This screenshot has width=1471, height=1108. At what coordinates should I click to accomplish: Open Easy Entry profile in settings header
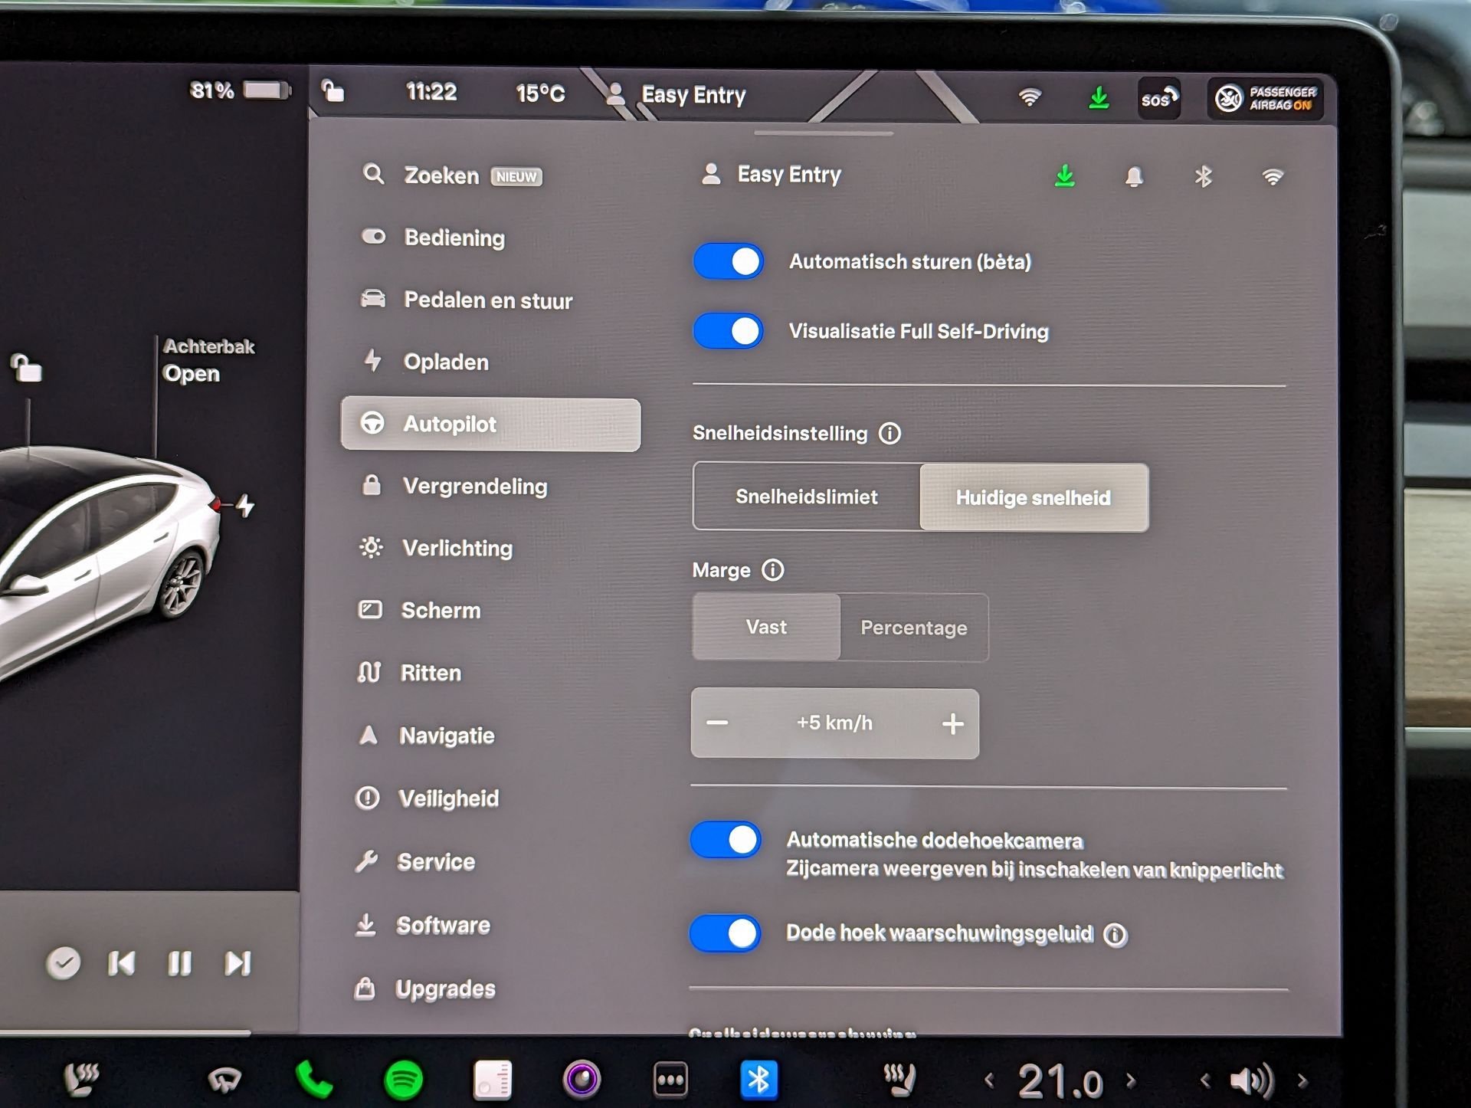(772, 175)
